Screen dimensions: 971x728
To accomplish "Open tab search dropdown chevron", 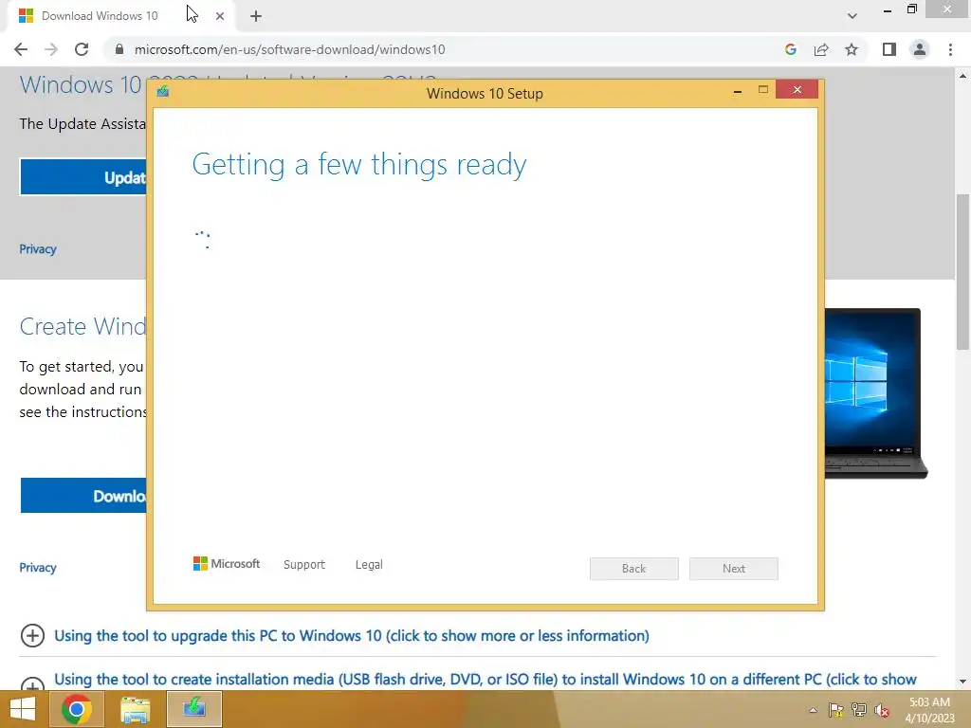I will coord(852,16).
